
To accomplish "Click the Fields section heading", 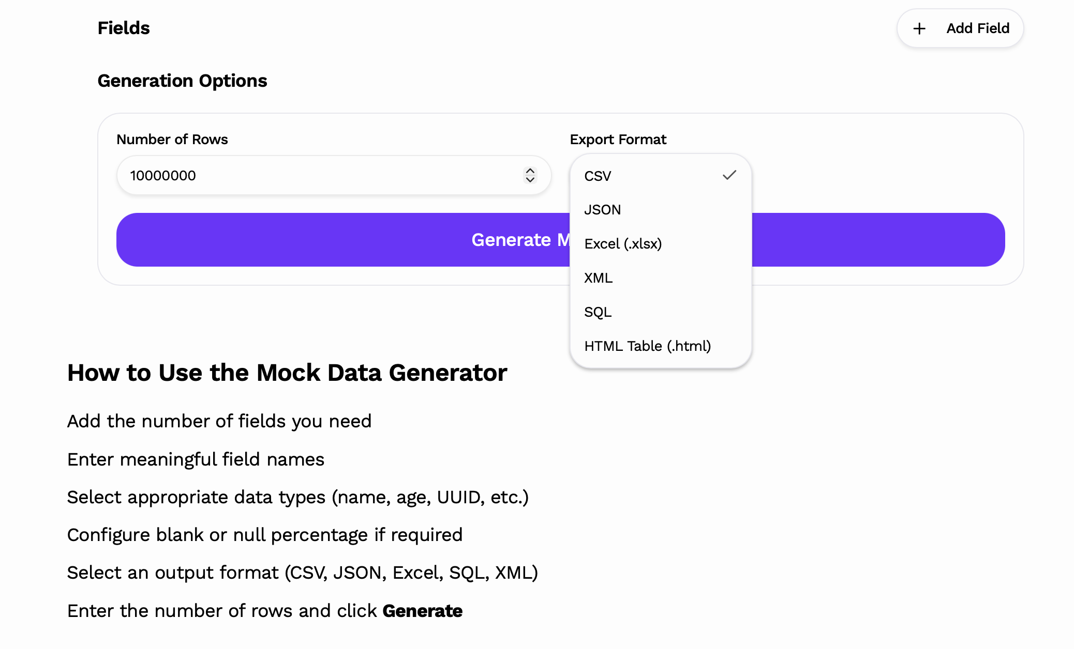I will [x=123, y=27].
